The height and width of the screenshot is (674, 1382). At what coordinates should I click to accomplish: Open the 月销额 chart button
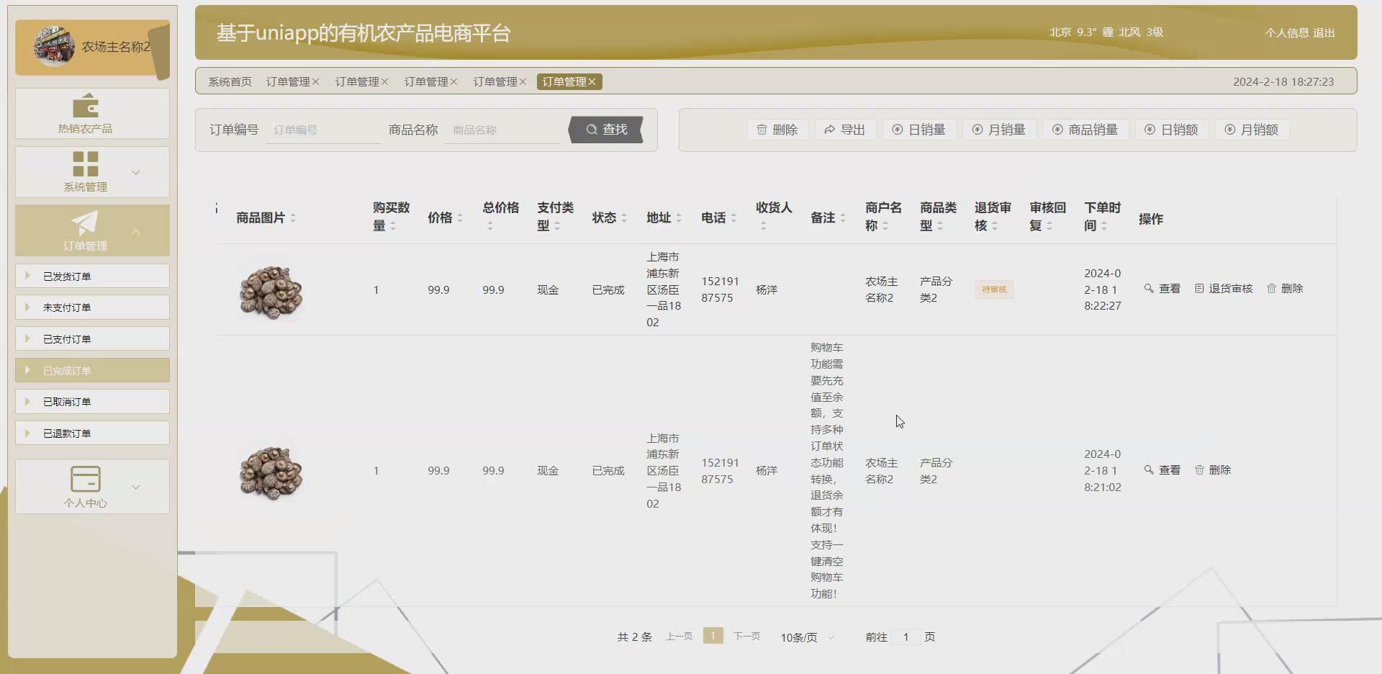pos(1252,130)
